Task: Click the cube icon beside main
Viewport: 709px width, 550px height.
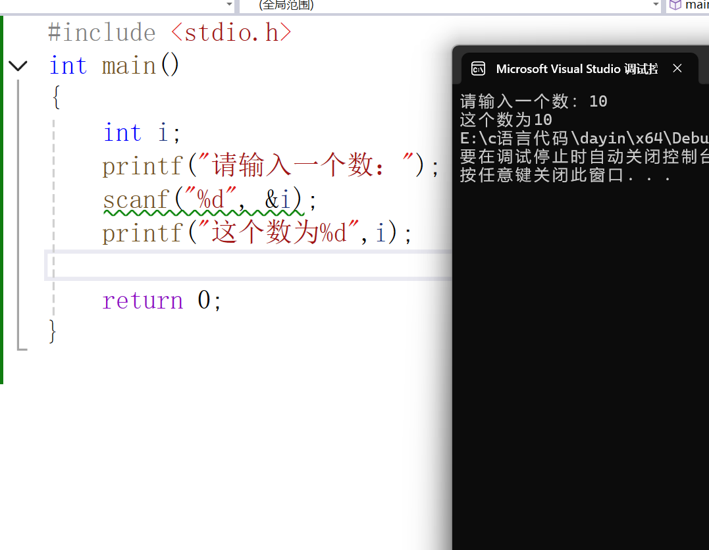Action: click(675, 5)
